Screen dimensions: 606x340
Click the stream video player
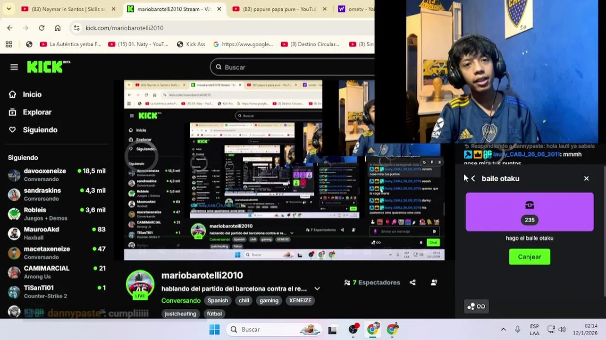tap(284, 170)
